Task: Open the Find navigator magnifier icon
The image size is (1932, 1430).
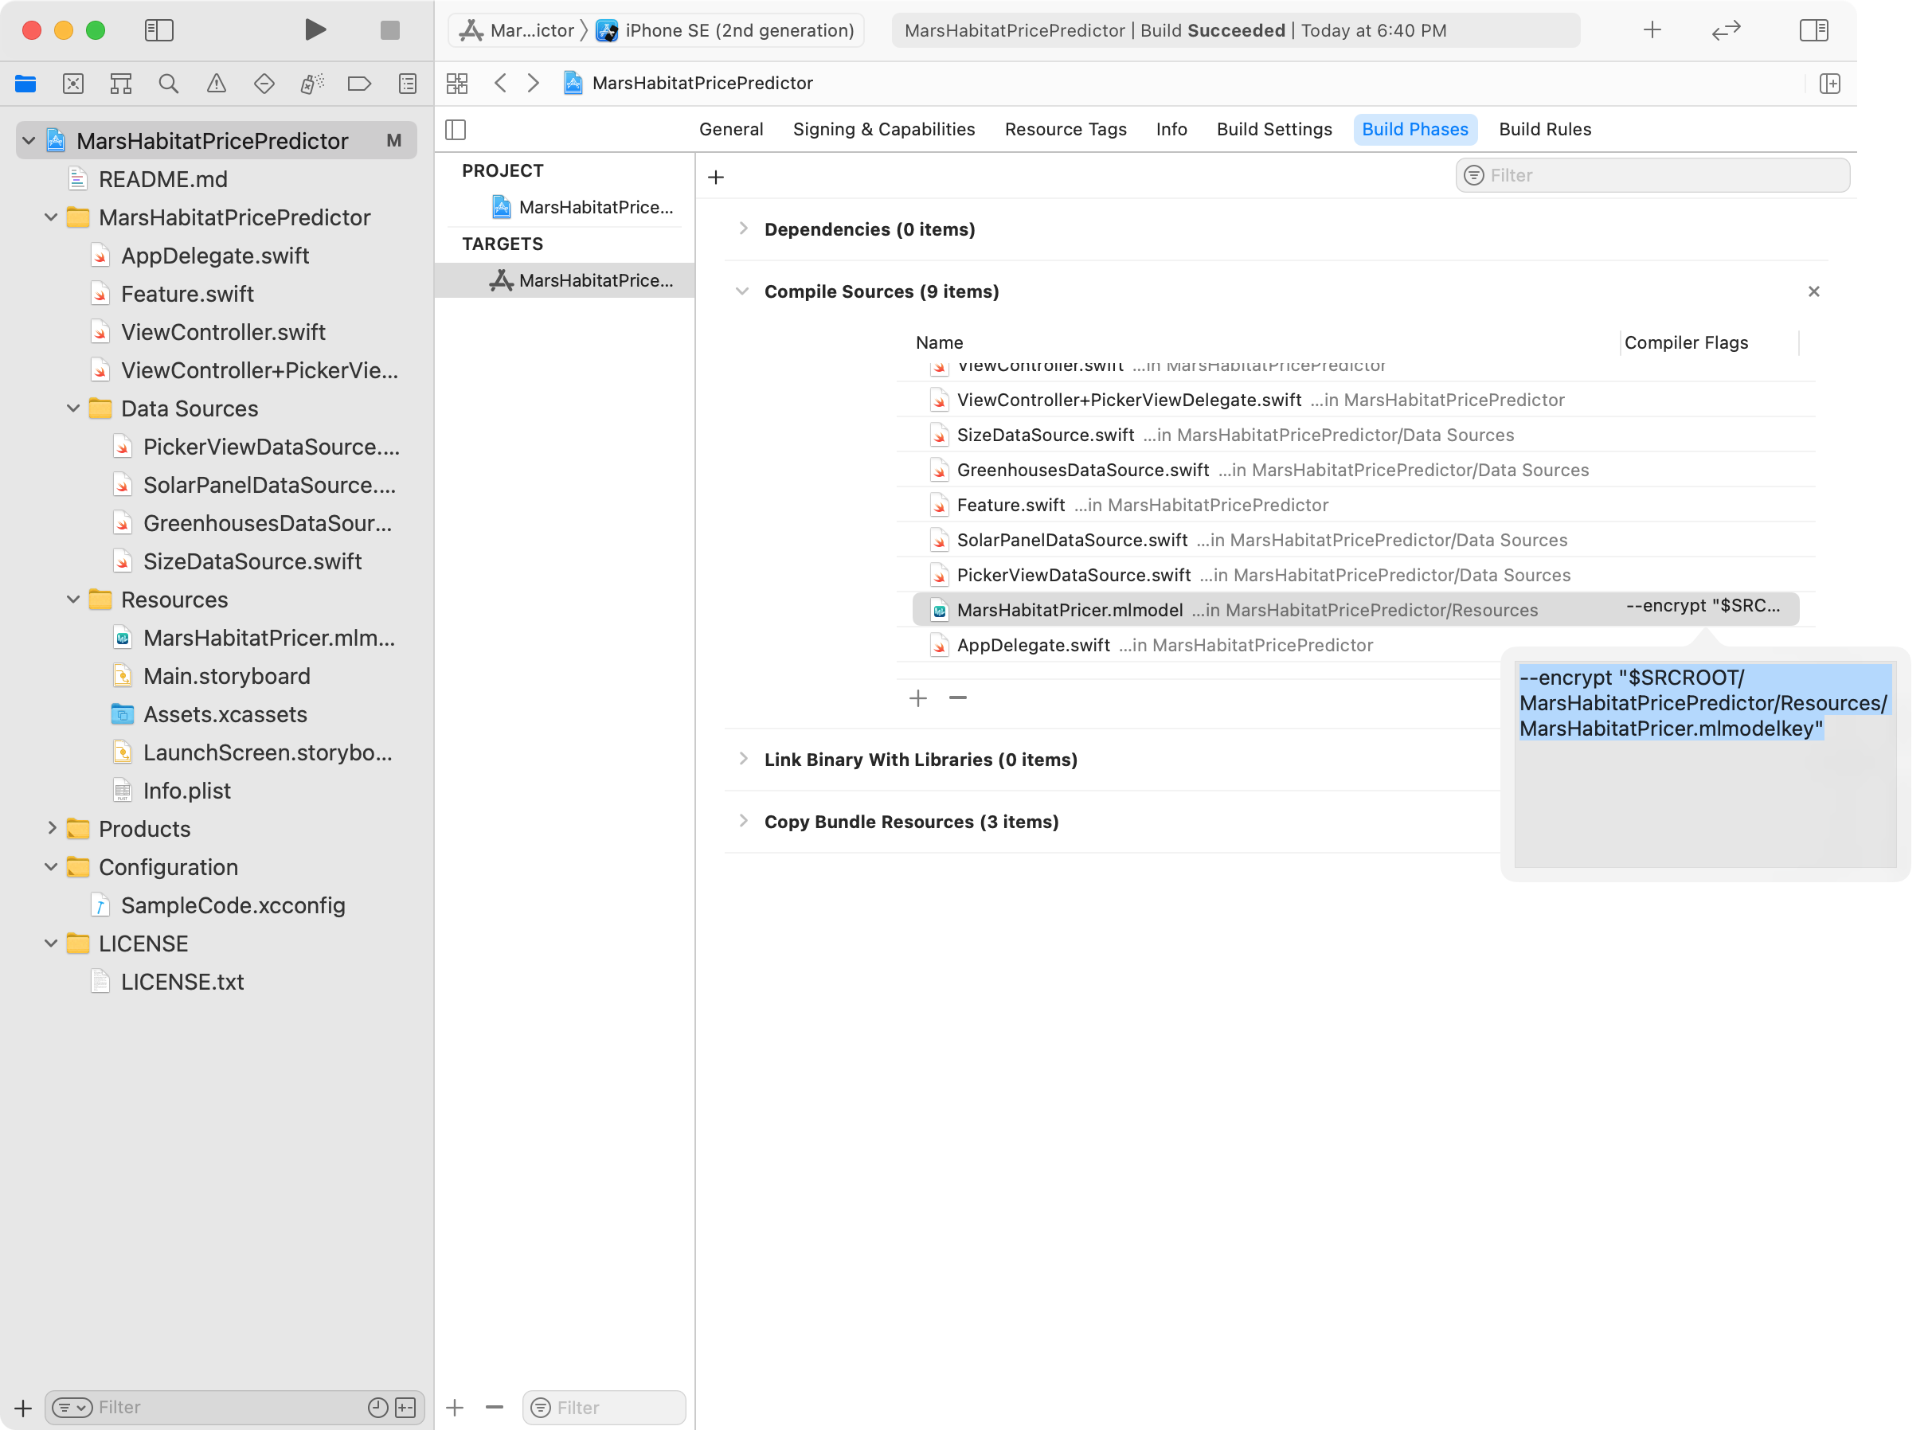Action: coord(169,84)
